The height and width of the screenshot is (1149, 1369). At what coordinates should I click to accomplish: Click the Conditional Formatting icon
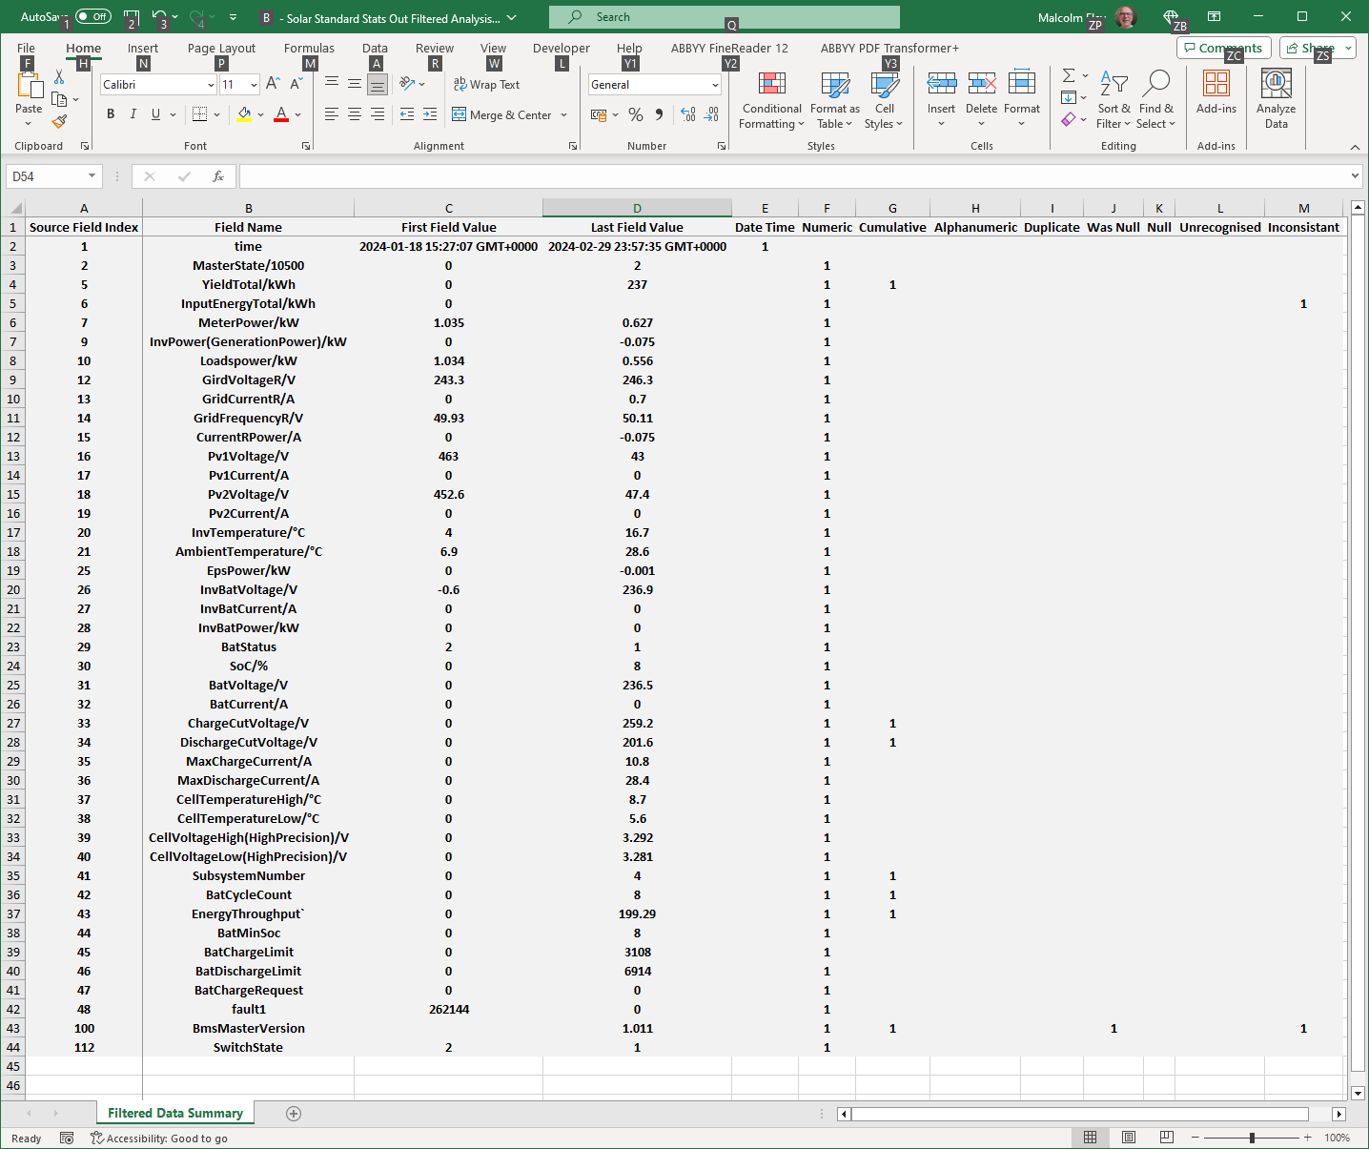[771, 85]
